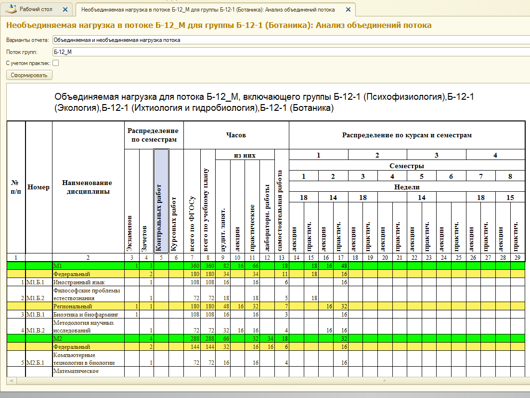
Task: Switch to the Рабочий стол tab
Action: pos(36,10)
